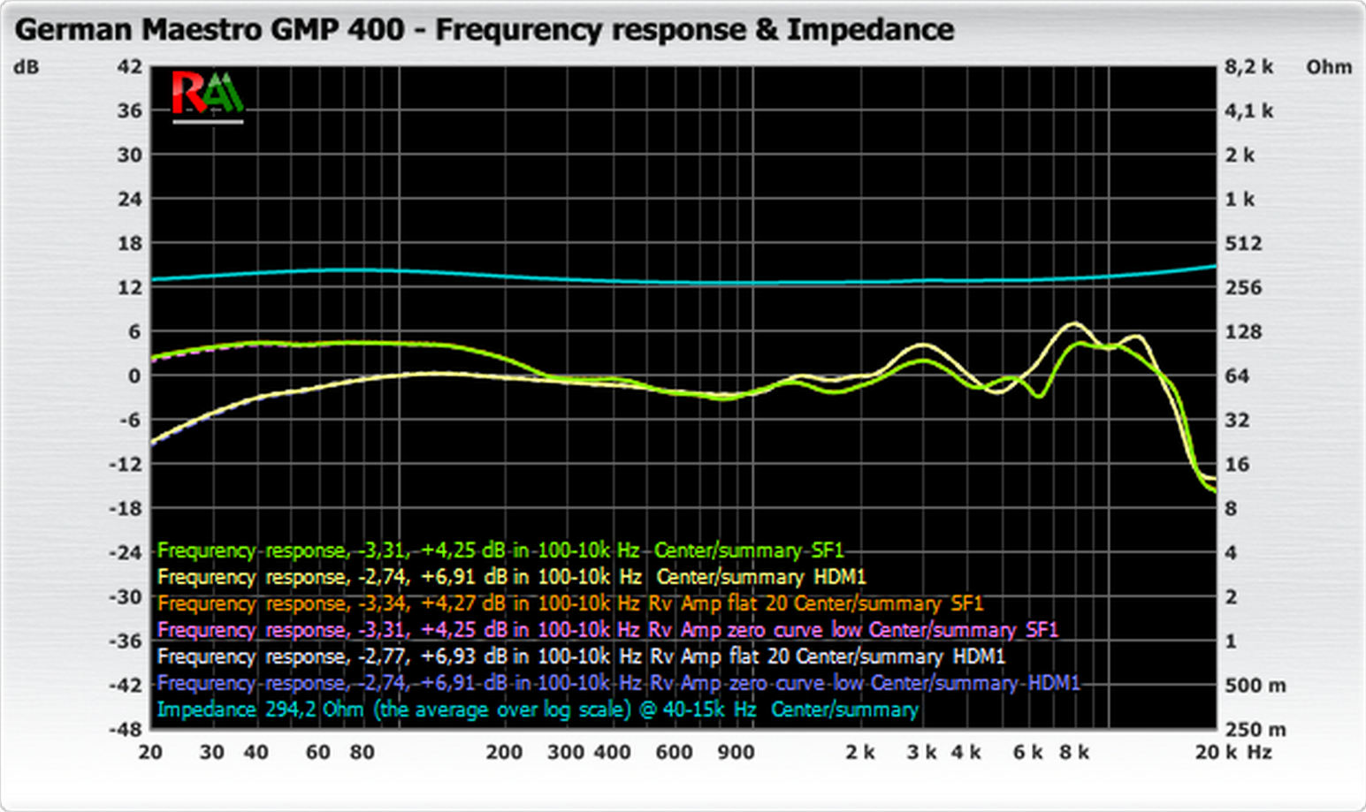
Task: Click the 'Hz' unit label on frequency axis
Action: pos(1259,752)
